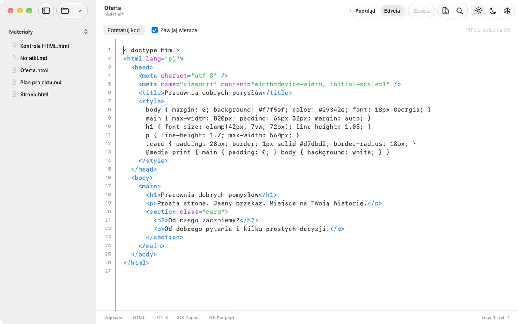Click the 'Prosta strona. Jasny przekaz.' paragraph line
This screenshot has width=518, height=324.
[x=264, y=203]
